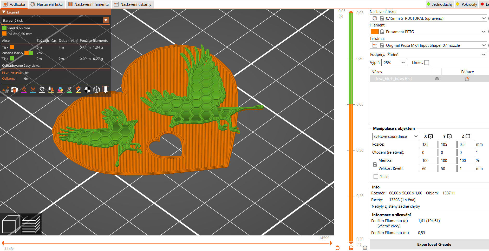Toggle color changes display in legend
Viewport: 489px width, 251px height.
pos(60,90)
